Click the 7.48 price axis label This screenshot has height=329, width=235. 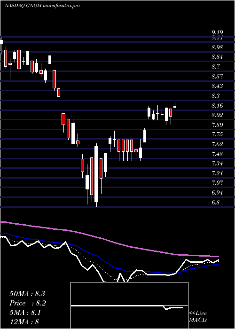click(217, 154)
